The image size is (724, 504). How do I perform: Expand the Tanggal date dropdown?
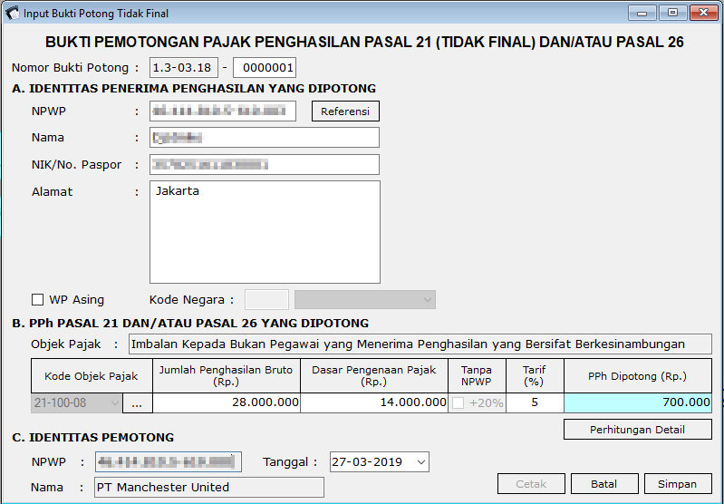pyautogui.click(x=421, y=462)
